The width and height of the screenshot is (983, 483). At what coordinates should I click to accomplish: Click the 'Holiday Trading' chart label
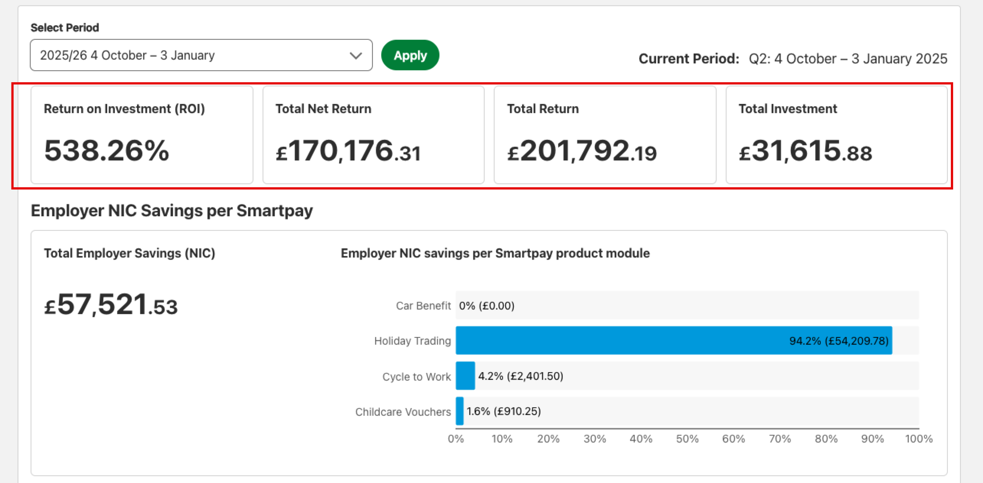pos(413,341)
